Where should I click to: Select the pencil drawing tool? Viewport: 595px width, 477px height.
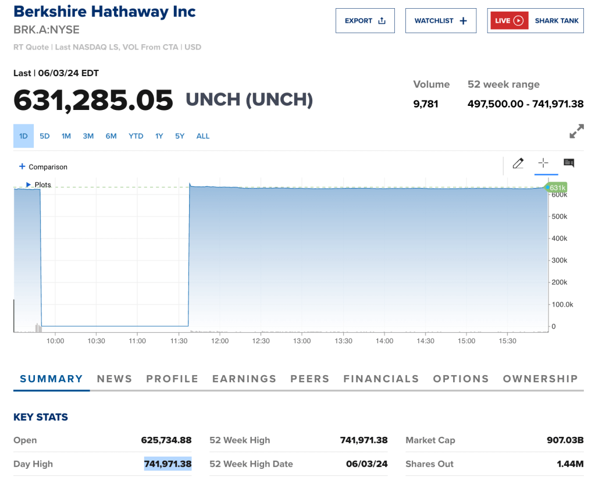[x=518, y=163]
